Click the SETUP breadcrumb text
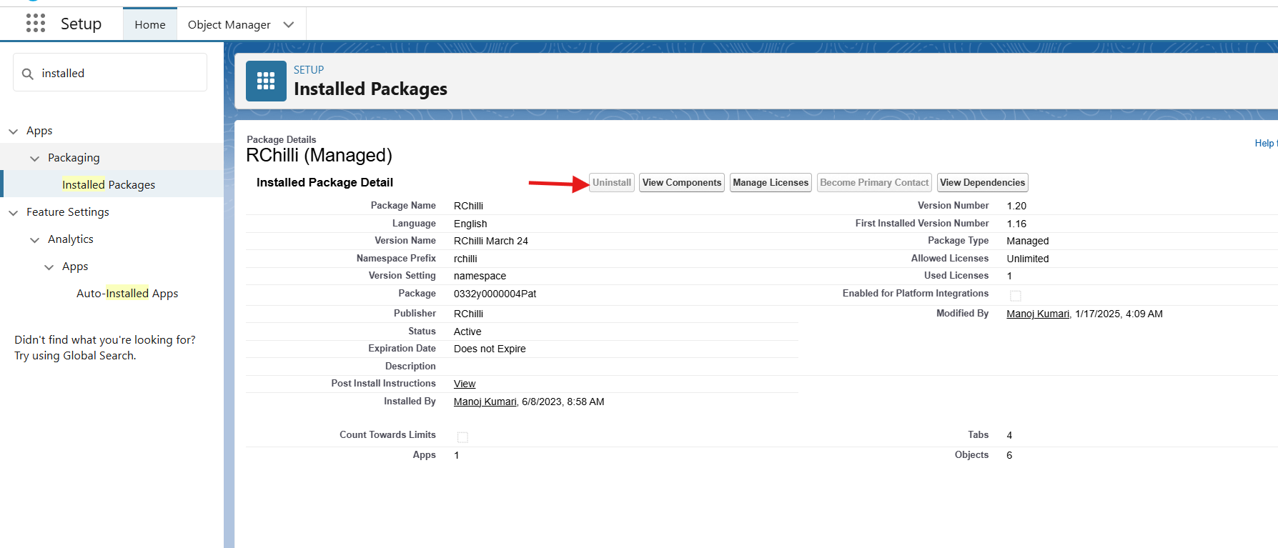1278x548 pixels. click(309, 70)
